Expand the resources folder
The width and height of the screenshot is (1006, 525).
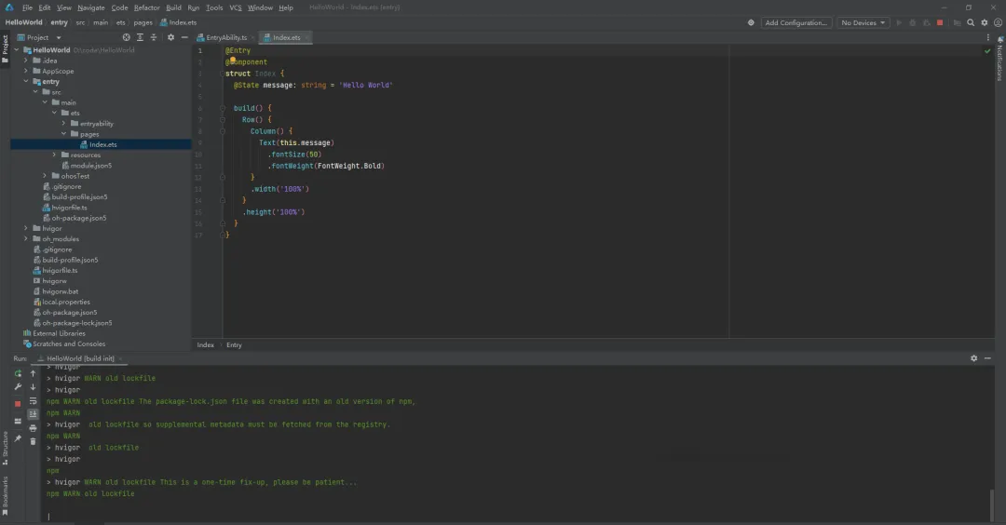[55, 155]
